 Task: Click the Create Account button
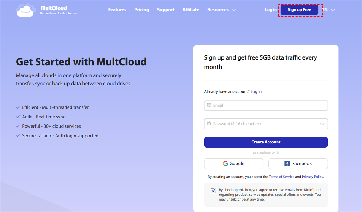266,142
